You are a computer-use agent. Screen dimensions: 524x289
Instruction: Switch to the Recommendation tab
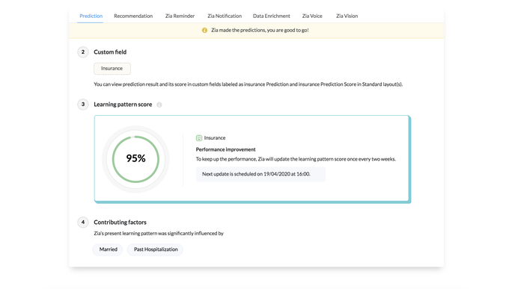(133, 16)
